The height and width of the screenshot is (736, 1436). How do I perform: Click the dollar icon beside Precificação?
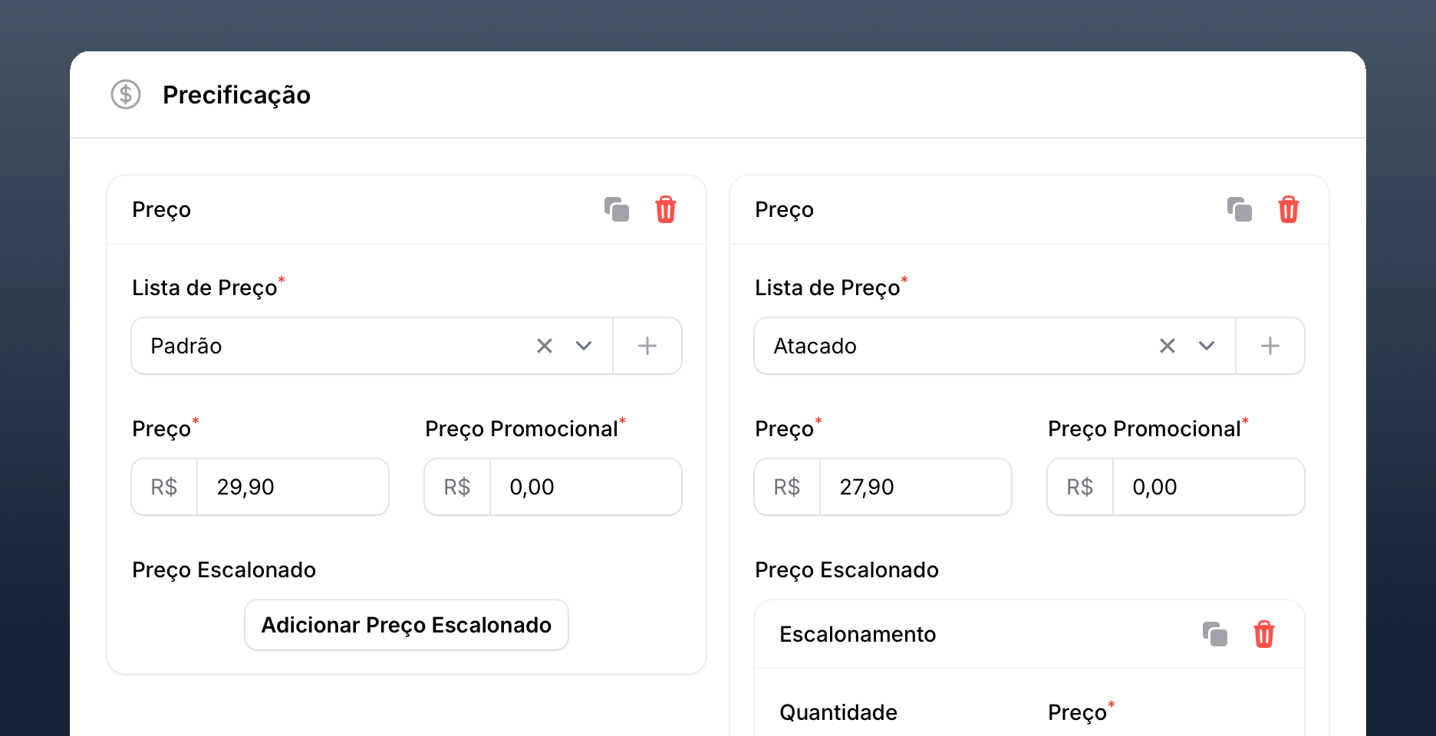(x=126, y=95)
